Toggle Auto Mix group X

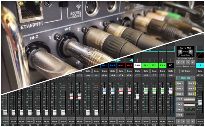(x=180, y=51)
